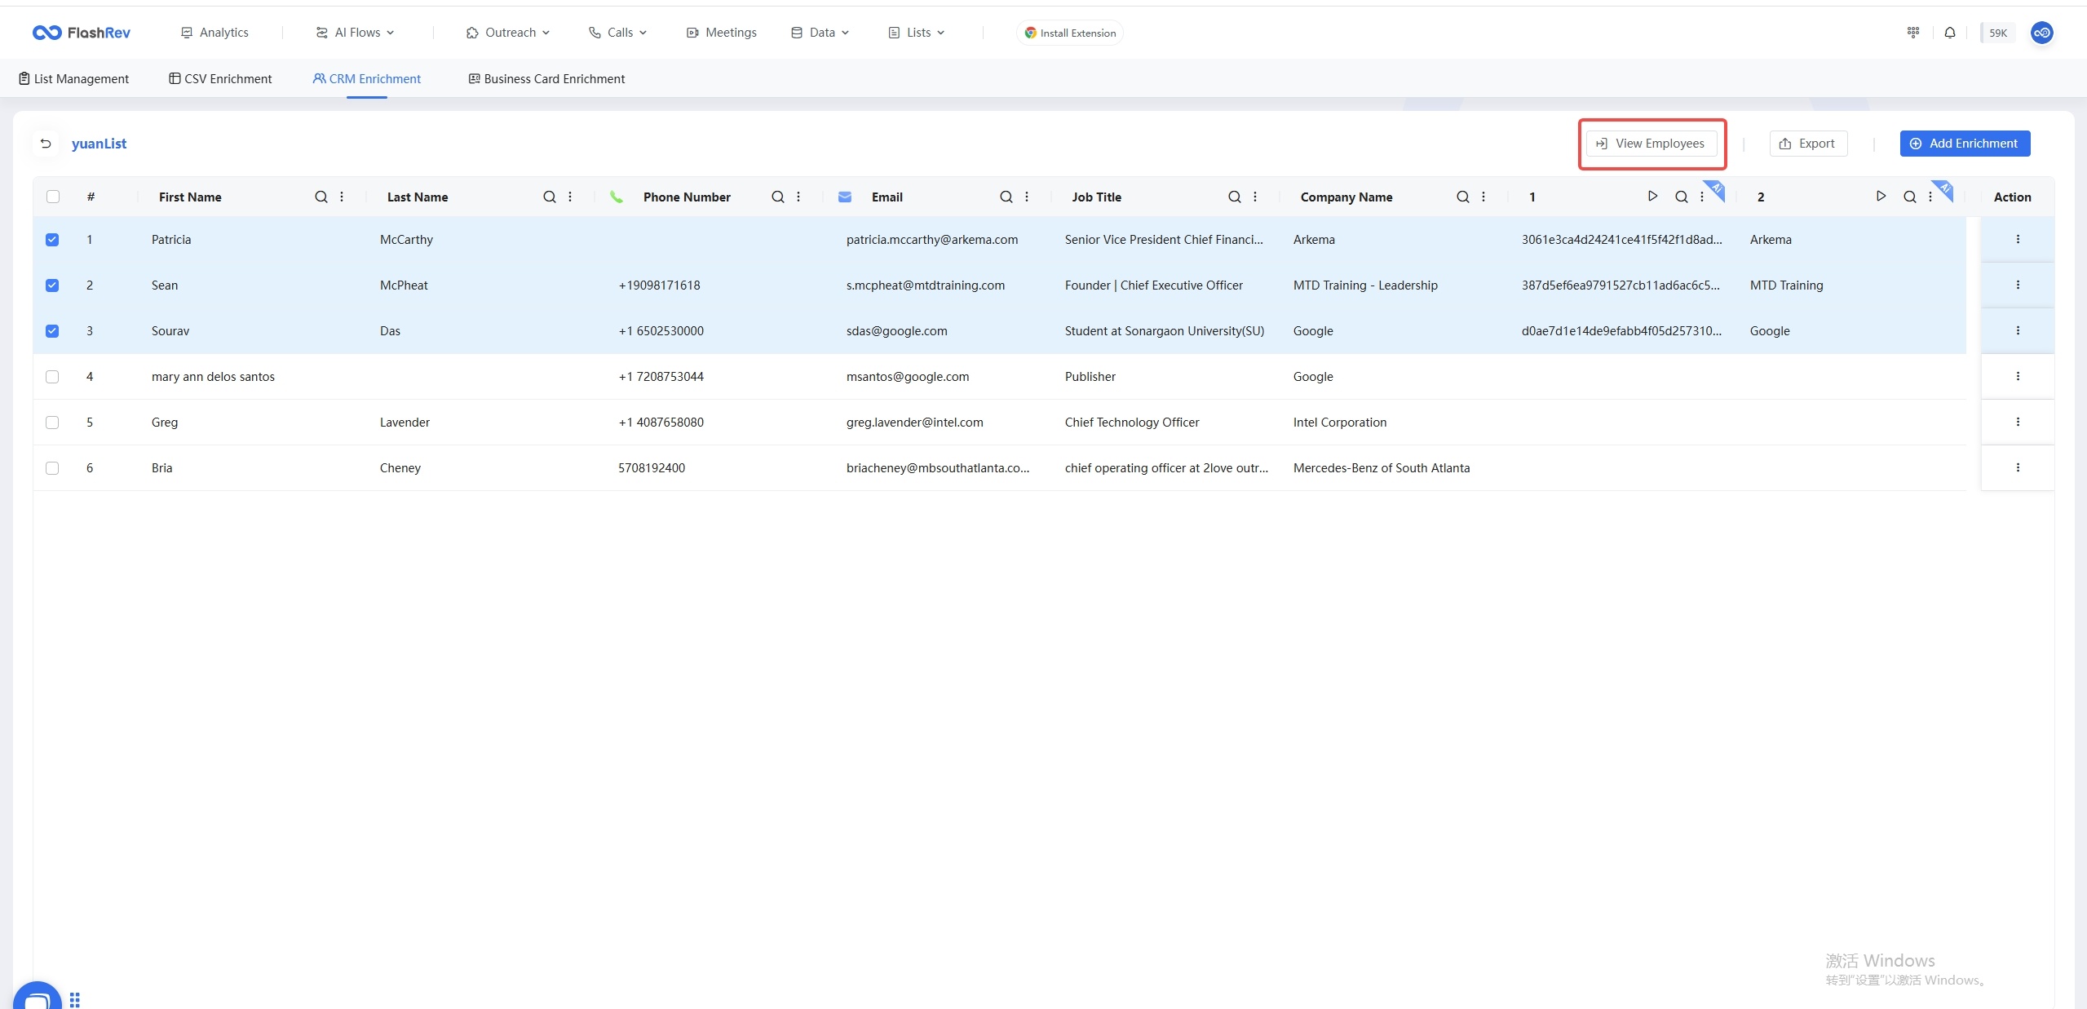The width and height of the screenshot is (2087, 1009).
Task: Click the View Employees button
Action: (1651, 144)
